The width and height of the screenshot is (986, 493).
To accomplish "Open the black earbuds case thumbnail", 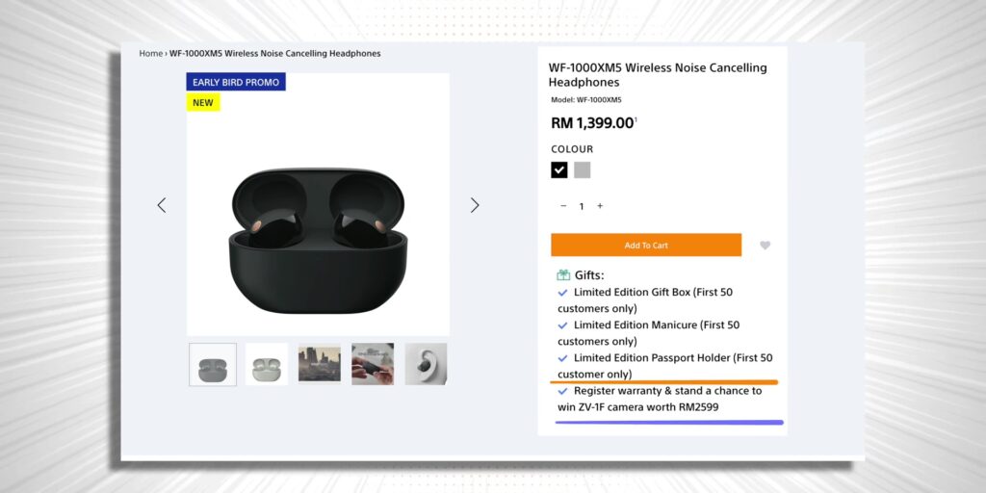I will click(x=213, y=364).
